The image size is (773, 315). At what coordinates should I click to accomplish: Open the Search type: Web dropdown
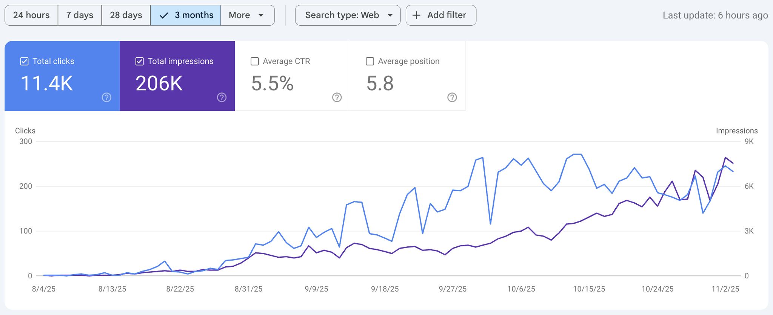pyautogui.click(x=342, y=15)
